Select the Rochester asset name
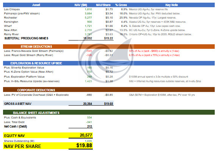This screenshot has width=217, height=151. tap(11, 17)
